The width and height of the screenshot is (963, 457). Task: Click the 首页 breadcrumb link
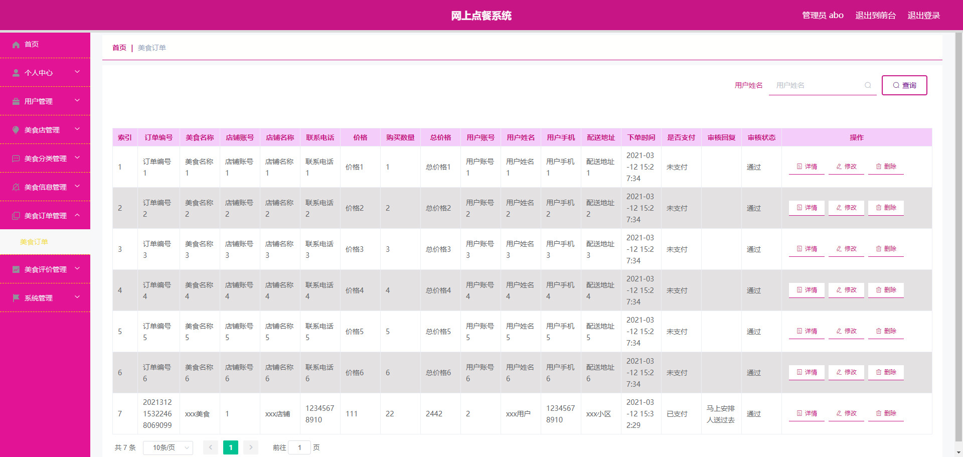coord(119,48)
